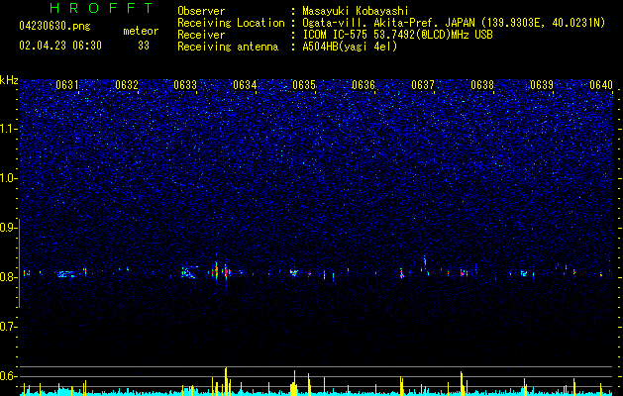Click the 0.8 frequency axis label
Image resolution: width=623 pixels, height=396 pixels.
(8, 277)
